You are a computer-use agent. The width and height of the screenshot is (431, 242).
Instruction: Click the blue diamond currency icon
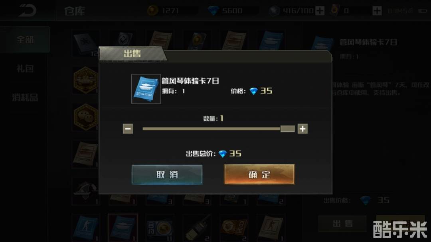pos(213,11)
